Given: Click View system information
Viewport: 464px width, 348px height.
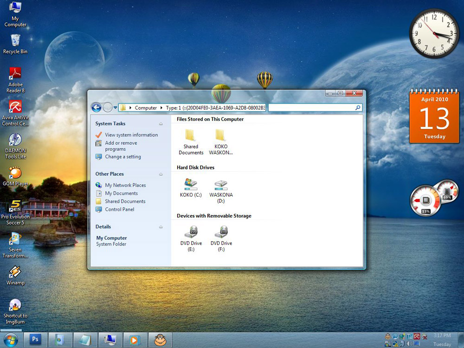Looking at the screenshot, I should coord(131,135).
